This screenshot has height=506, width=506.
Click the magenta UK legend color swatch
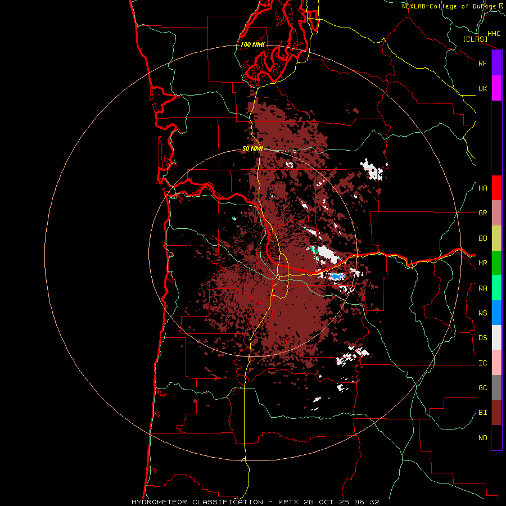coord(496,88)
